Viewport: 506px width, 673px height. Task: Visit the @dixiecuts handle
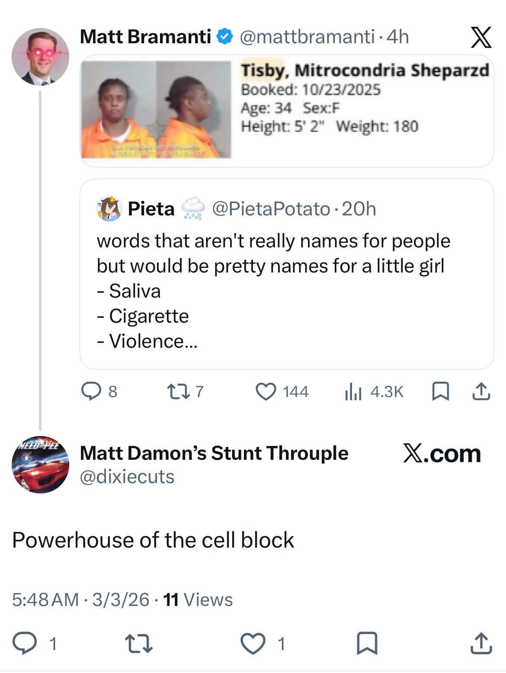pos(127,477)
